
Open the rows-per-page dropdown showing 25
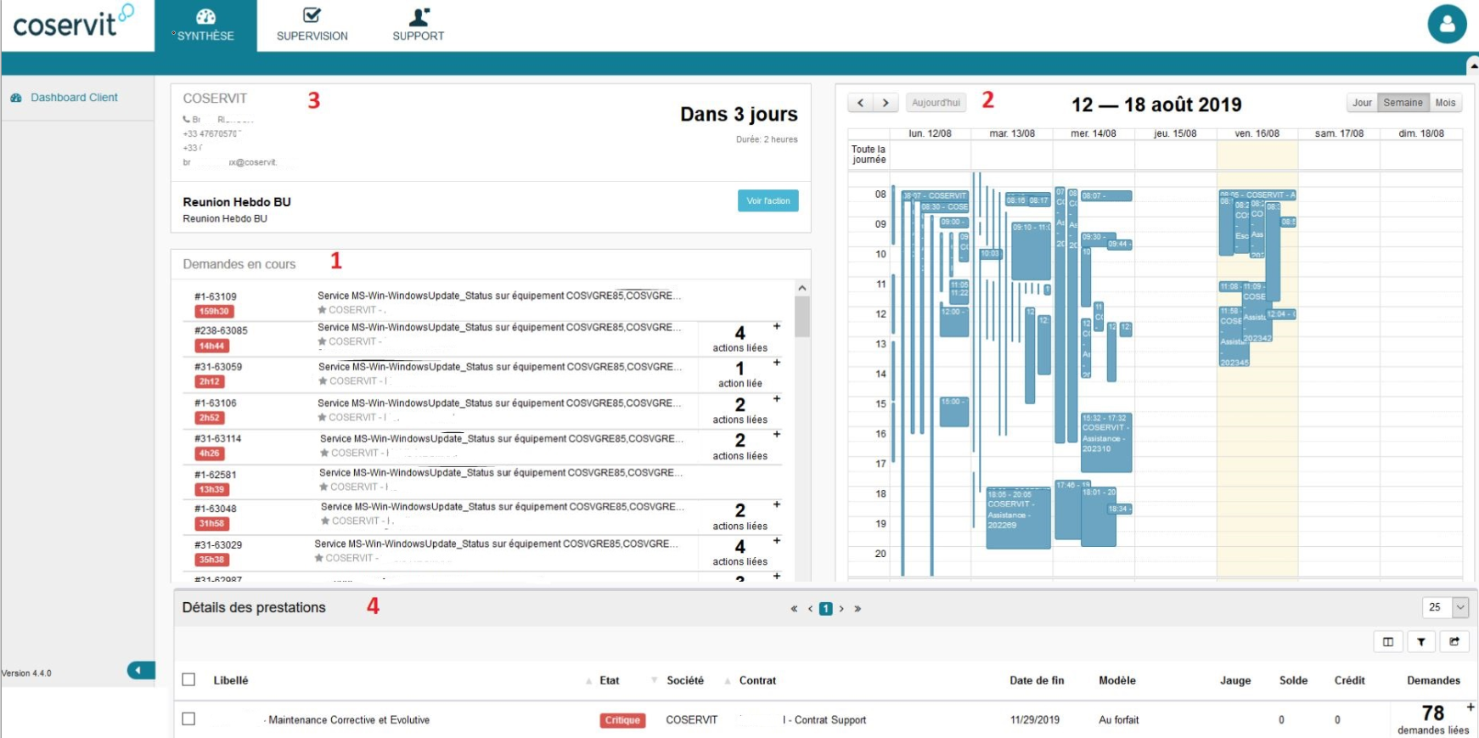pos(1445,607)
